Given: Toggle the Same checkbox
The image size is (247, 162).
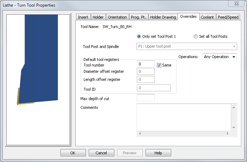Looking at the screenshot, I should (x=159, y=65).
